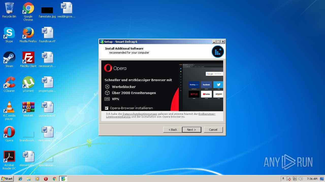Select the FileZilla Client desktop shortcut
Viewport: 325px width, 182px height.
coord(28,60)
